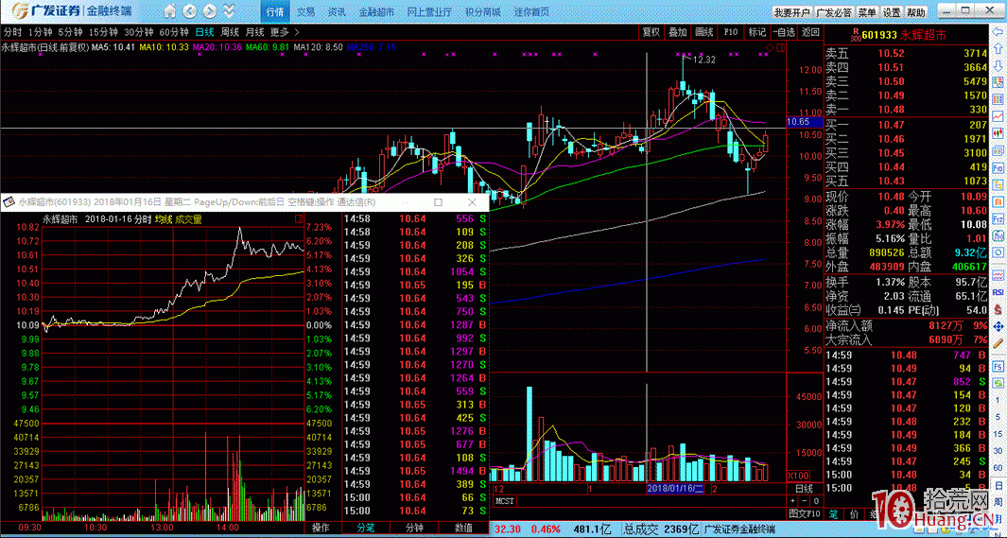Open the 叠加 overlay option

point(678,31)
